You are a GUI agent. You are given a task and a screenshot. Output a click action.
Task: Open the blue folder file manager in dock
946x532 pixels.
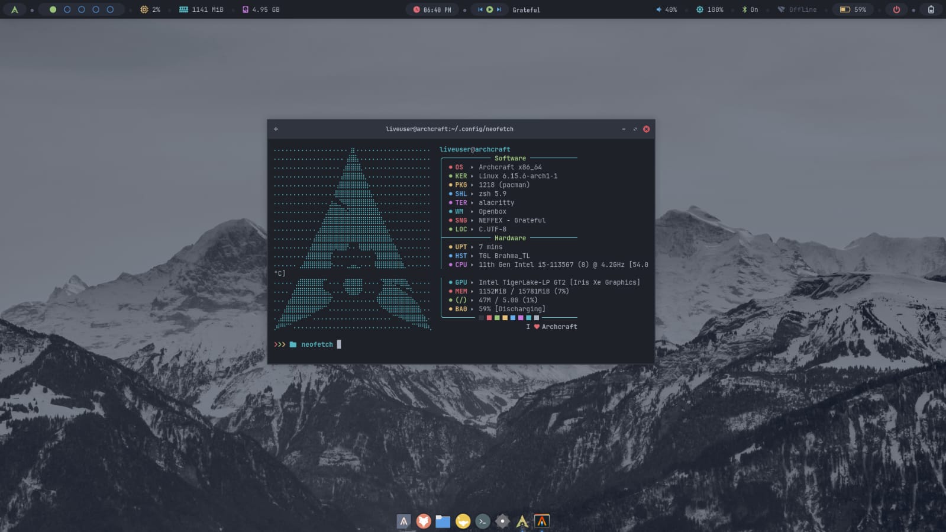[443, 521]
